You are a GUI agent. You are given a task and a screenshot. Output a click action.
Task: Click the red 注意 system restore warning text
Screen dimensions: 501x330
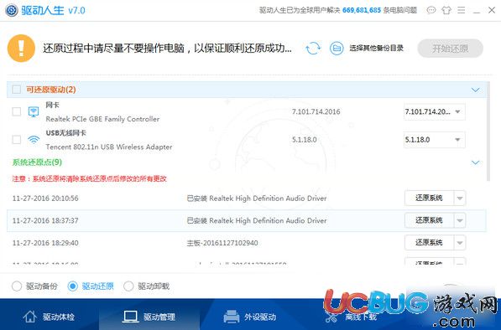90,178
